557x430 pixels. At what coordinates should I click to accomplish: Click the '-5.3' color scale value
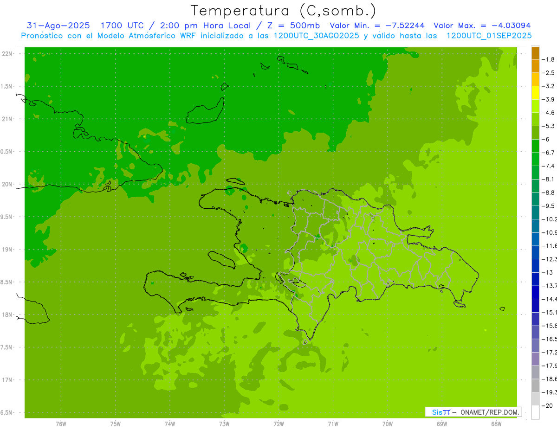[548, 126]
